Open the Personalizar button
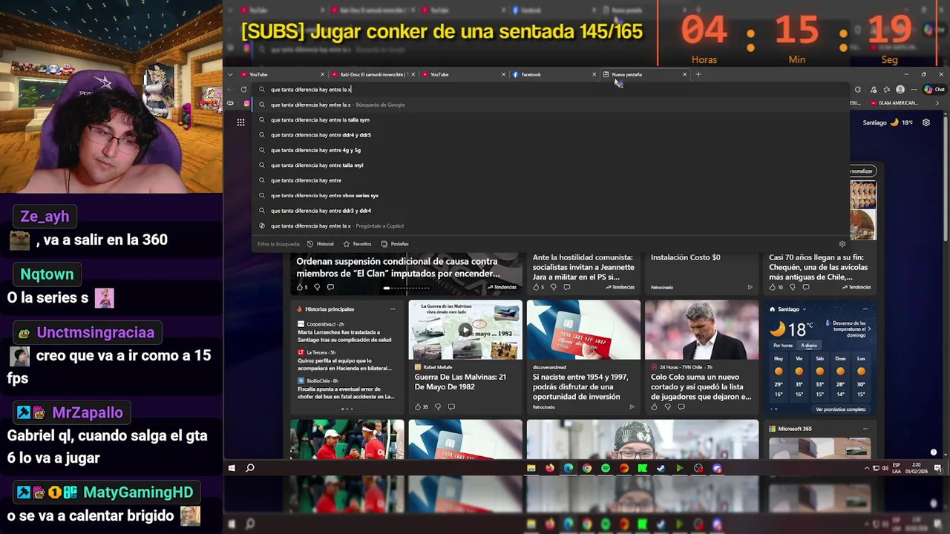 (862, 171)
